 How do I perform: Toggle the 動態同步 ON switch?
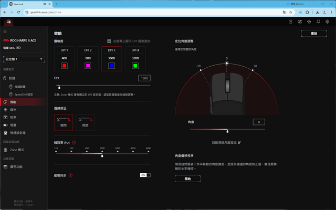click(x=145, y=175)
